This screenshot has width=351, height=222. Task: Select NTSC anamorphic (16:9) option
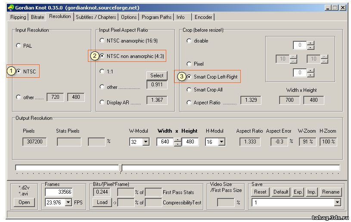click(x=102, y=40)
